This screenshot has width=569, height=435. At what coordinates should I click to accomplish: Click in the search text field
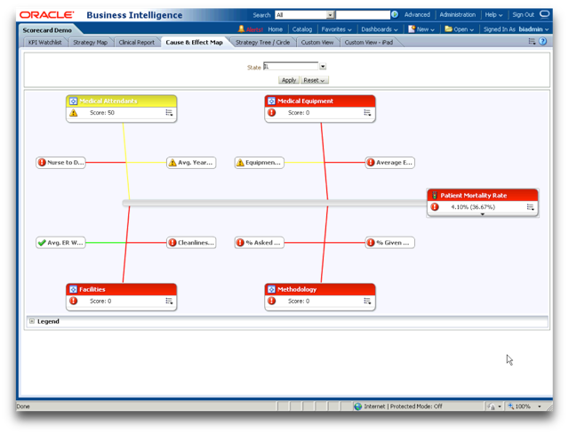(x=363, y=15)
